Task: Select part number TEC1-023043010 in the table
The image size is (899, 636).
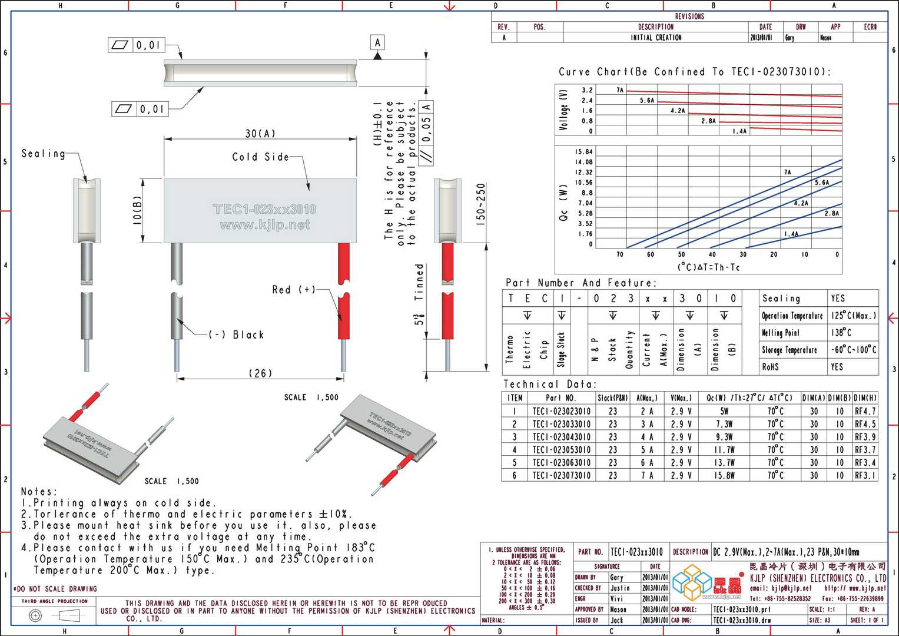Action: 561,437
